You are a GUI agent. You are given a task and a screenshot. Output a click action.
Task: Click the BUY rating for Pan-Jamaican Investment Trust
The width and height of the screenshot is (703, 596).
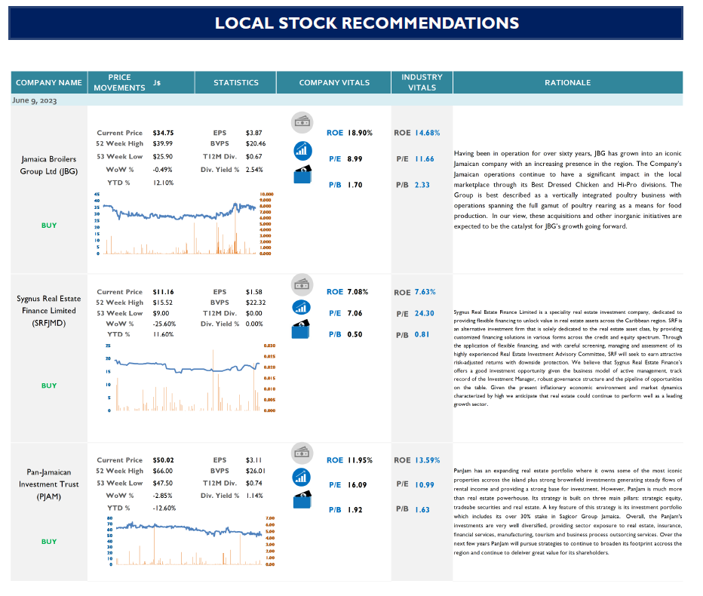[49, 542]
